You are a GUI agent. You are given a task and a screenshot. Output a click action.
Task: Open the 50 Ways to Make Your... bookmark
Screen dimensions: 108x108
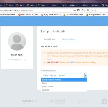[96, 15]
